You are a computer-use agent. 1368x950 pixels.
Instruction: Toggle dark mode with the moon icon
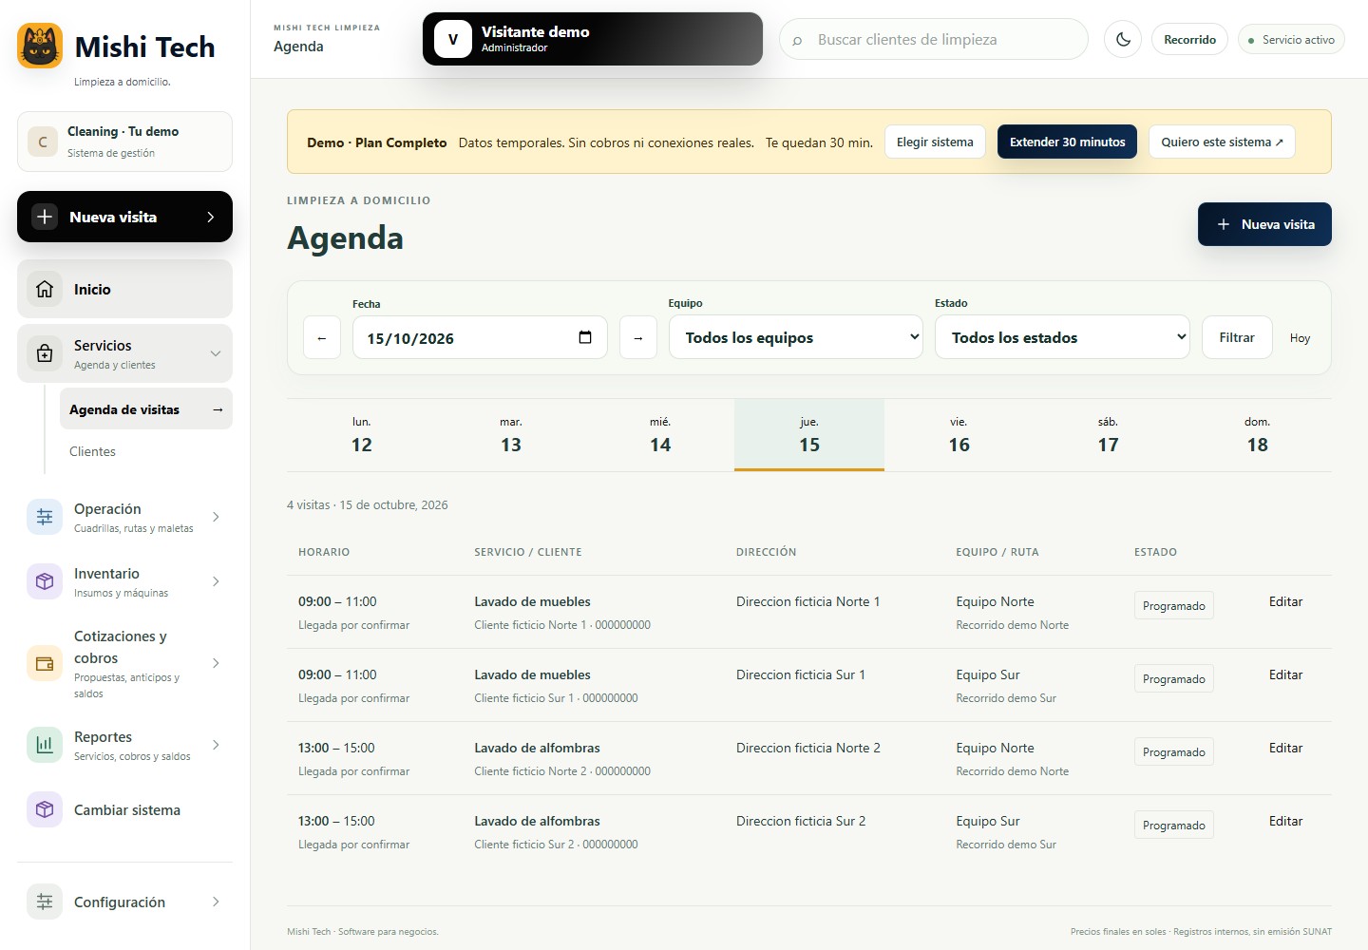point(1123,40)
